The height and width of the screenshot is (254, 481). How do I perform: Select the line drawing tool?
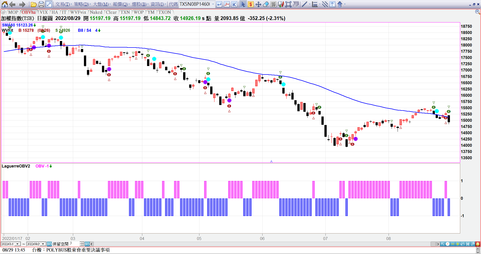(304, 4)
